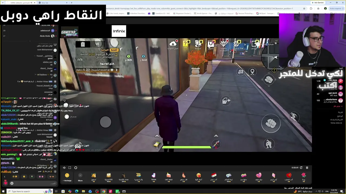Enter fullscreen mode on player
This screenshot has width=346, height=194.
point(70,168)
